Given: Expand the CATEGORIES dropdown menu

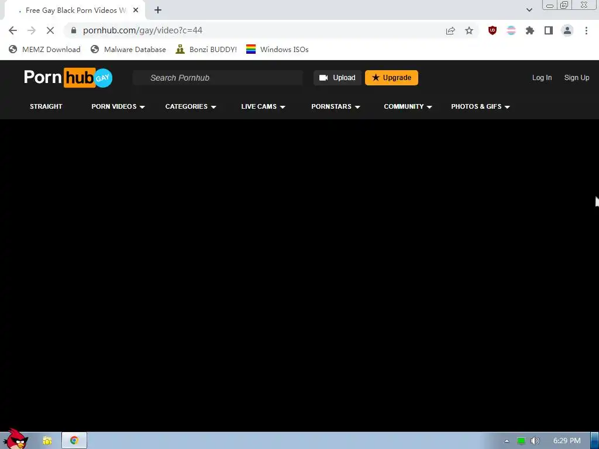Looking at the screenshot, I should pos(191,106).
